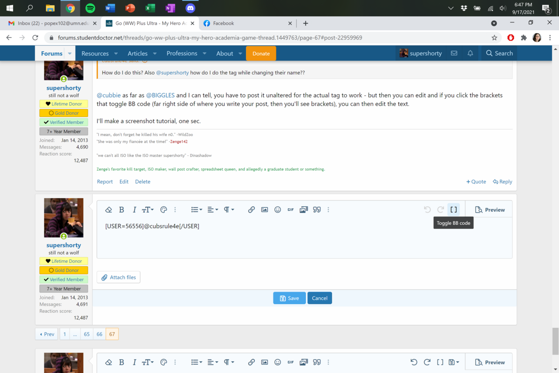Open Spotify from the taskbar

90,8
